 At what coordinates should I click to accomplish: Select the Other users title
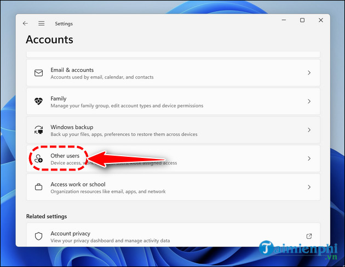coord(65,156)
